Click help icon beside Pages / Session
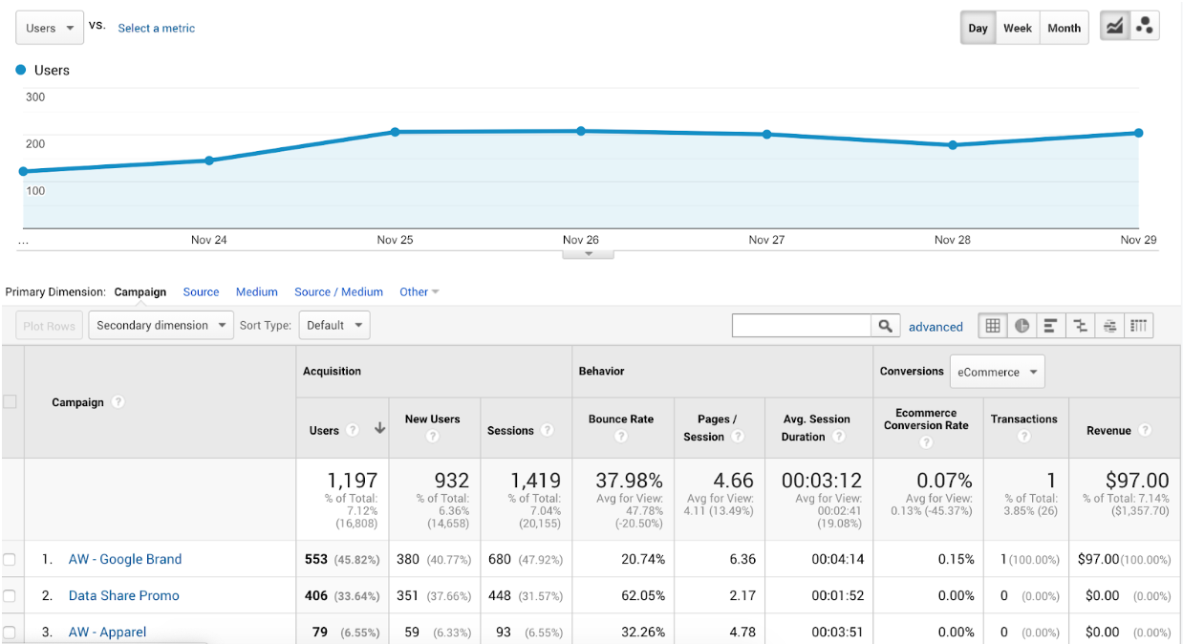 pyautogui.click(x=738, y=437)
